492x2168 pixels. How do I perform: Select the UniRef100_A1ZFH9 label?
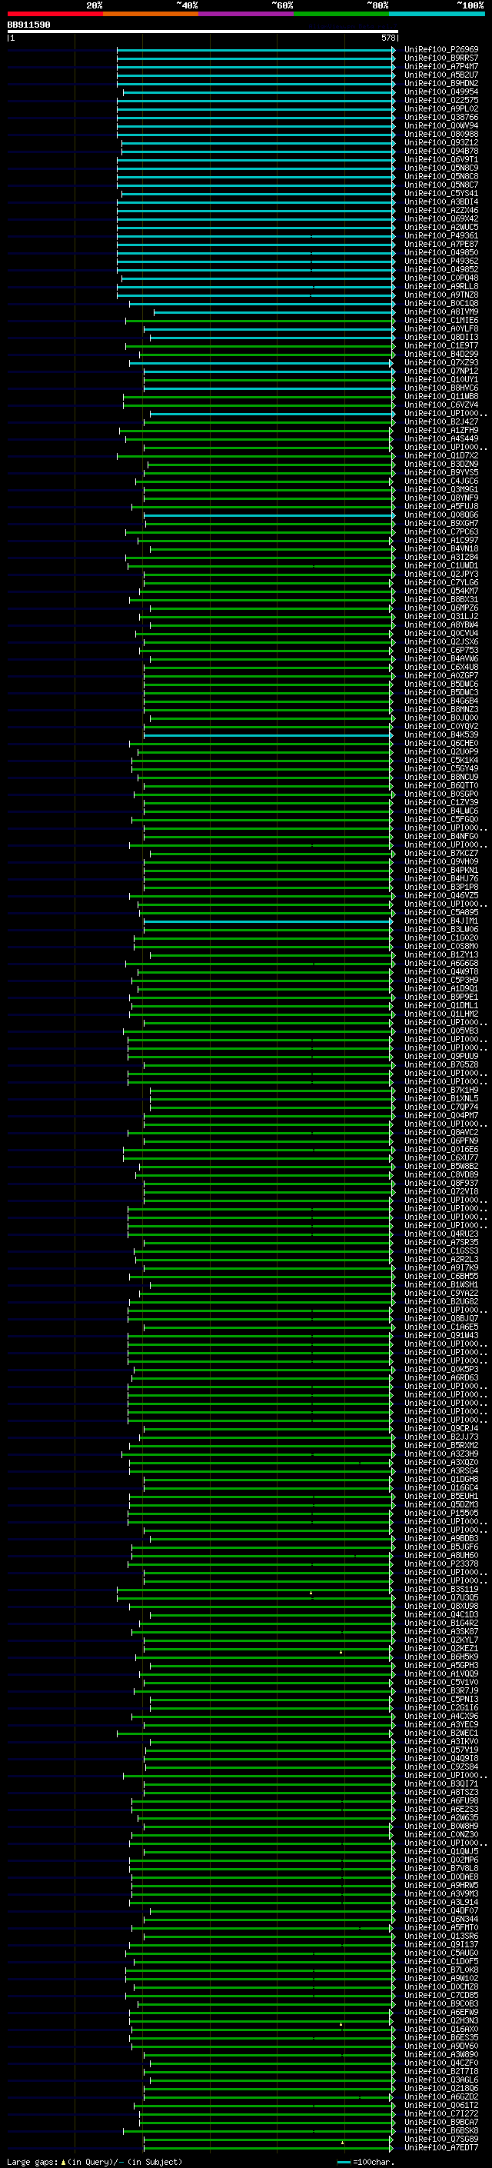(441, 430)
